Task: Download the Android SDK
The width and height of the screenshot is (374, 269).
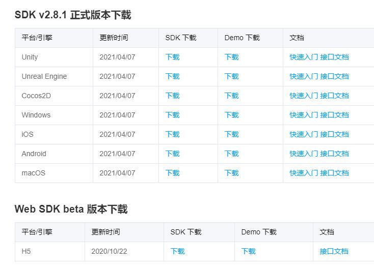Action: [172, 154]
